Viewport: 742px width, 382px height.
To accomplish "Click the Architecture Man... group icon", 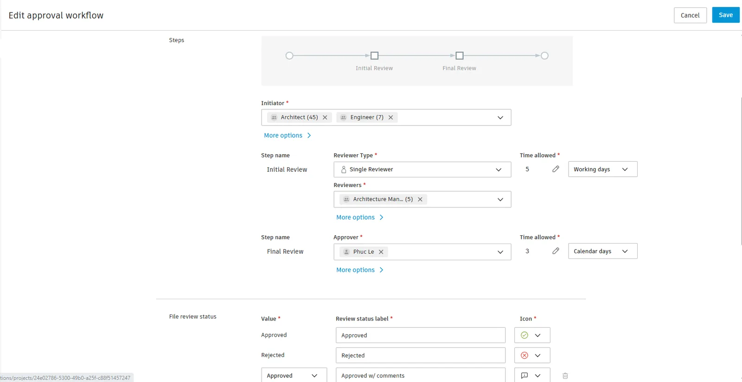I will pos(346,200).
